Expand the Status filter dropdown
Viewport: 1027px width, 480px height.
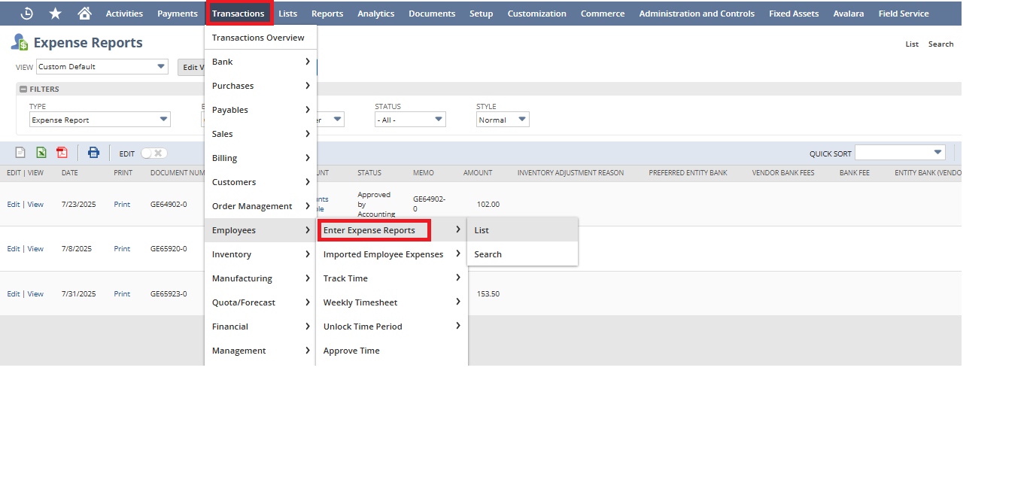410,120
